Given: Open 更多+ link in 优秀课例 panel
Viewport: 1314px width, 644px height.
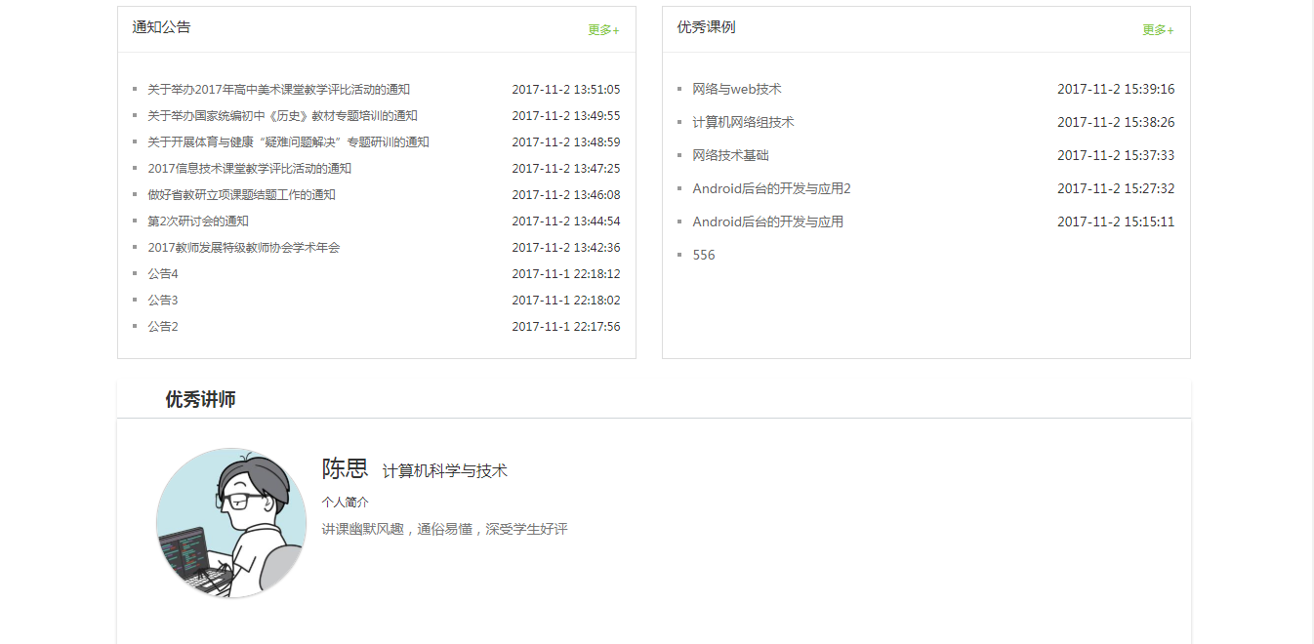Looking at the screenshot, I should [x=1158, y=30].
